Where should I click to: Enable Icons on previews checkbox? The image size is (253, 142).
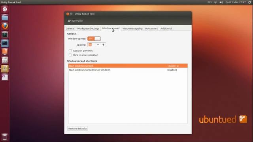tap(70, 50)
